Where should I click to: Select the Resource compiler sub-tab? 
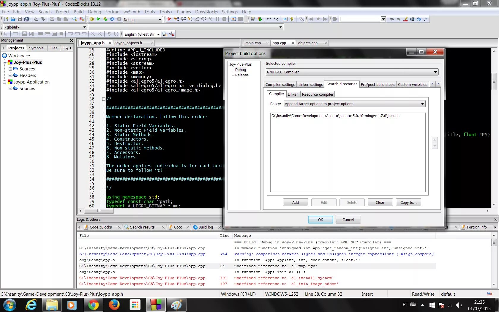coord(318,94)
